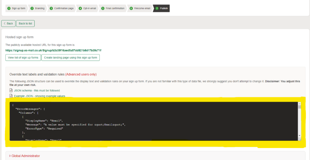Click the JSON editor resize handle
This screenshot has width=310, height=160.
[x=299, y=139]
